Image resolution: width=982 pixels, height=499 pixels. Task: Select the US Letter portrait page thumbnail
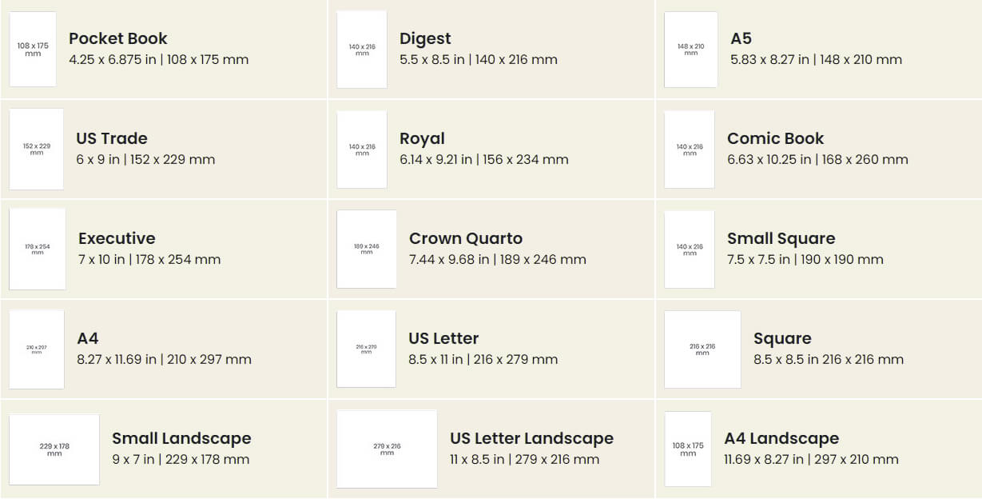[366, 349]
